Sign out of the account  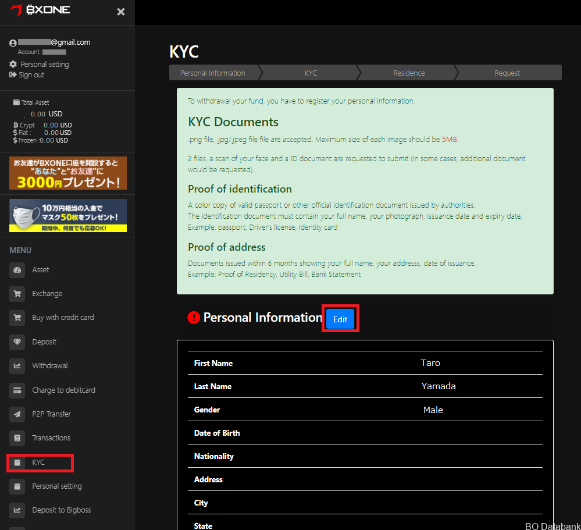(x=31, y=75)
